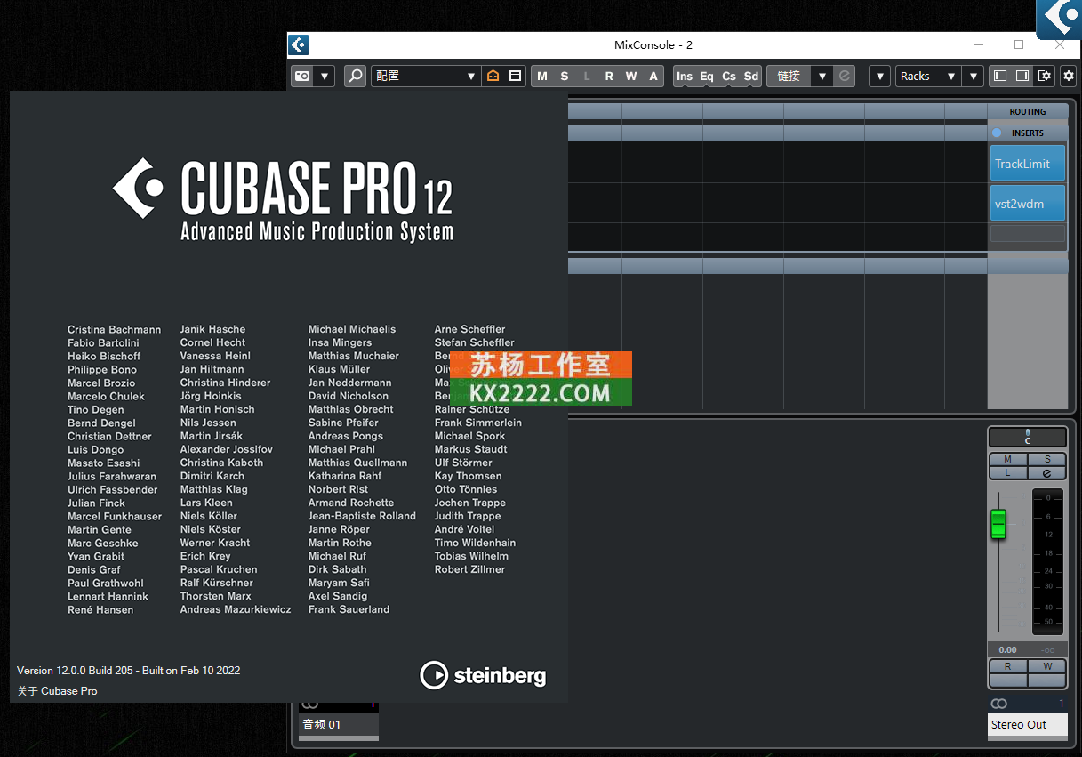Click the 0.00 fader level value
The image size is (1082, 757).
(1007, 650)
